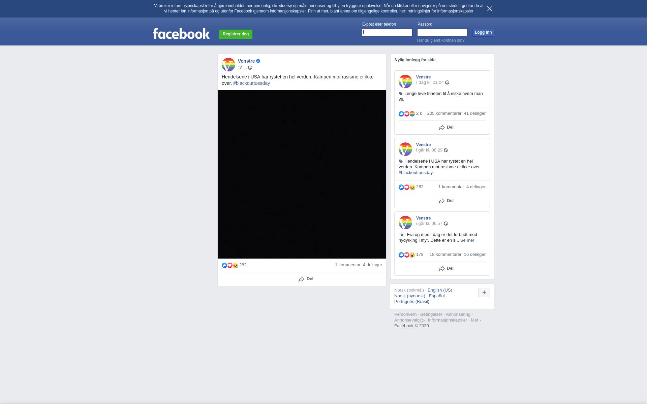Open #blackouttuesday hashtag in main post
The width and height of the screenshot is (647, 404).
(251, 83)
